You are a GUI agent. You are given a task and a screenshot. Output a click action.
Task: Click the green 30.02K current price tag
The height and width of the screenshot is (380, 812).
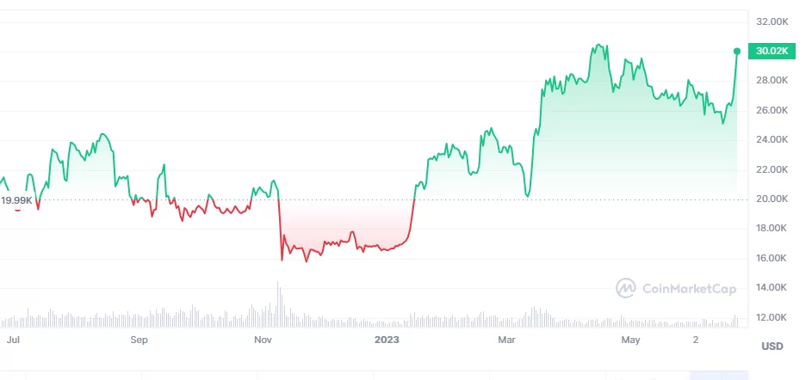tap(771, 52)
